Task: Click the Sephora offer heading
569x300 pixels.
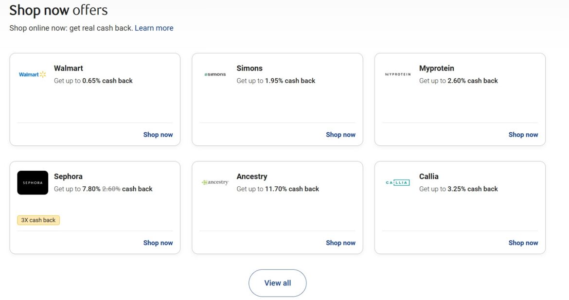Action: (68, 176)
